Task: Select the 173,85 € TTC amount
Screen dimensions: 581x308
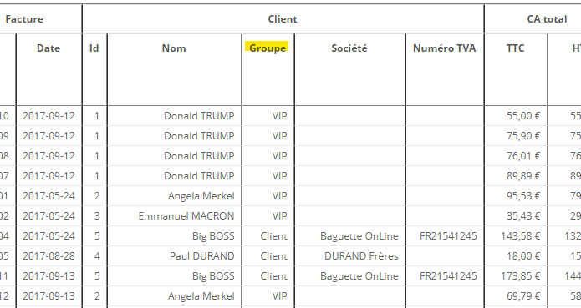Action: pos(521,275)
